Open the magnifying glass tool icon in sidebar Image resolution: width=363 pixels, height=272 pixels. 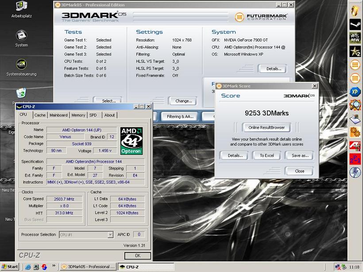click(x=355, y=105)
